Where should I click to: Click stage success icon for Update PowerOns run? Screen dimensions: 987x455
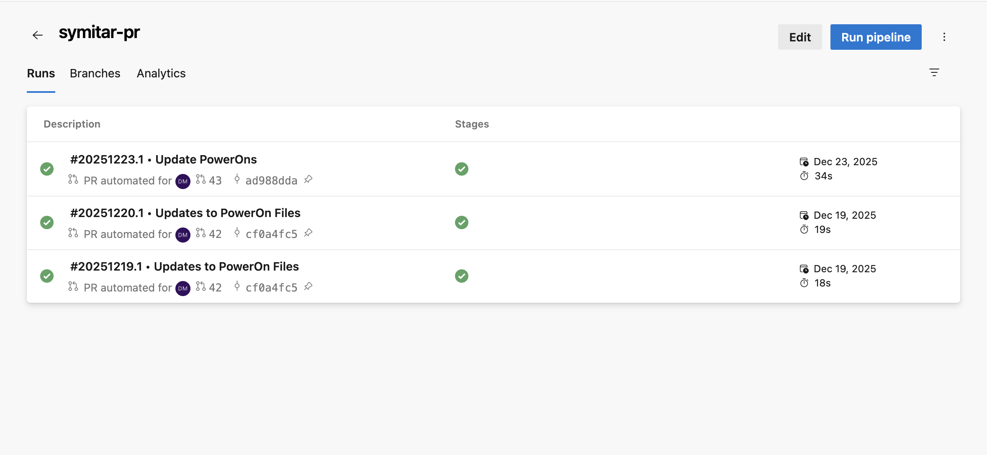click(462, 169)
